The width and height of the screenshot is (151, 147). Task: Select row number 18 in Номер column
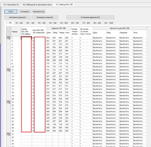click(16, 92)
